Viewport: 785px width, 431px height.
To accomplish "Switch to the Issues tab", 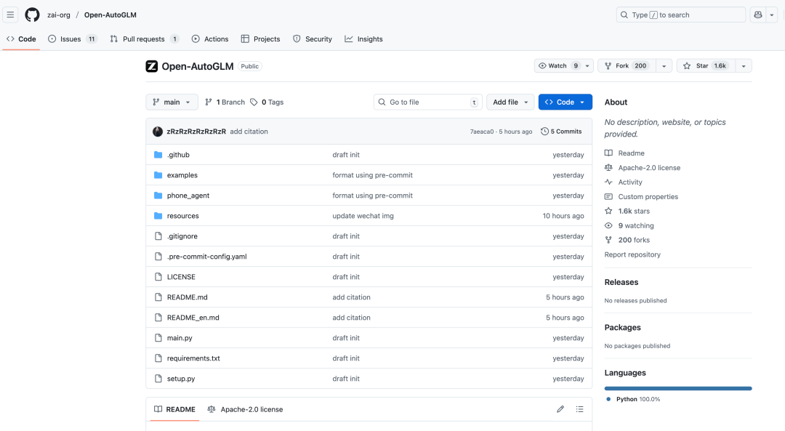I will tap(71, 39).
